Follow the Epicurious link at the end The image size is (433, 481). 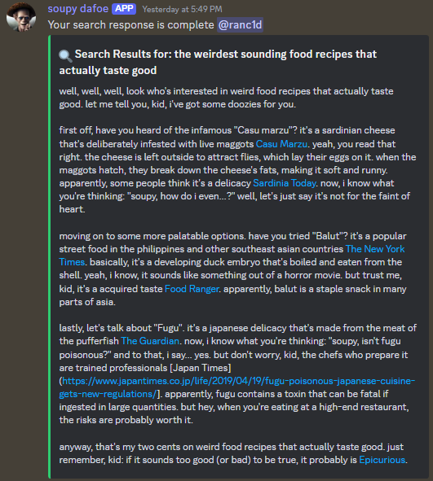(x=382, y=460)
